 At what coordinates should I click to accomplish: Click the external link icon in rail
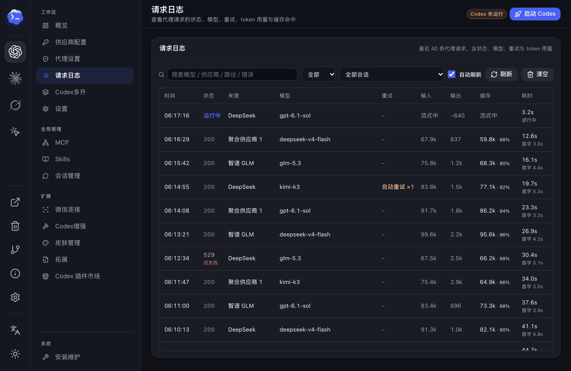click(15, 202)
